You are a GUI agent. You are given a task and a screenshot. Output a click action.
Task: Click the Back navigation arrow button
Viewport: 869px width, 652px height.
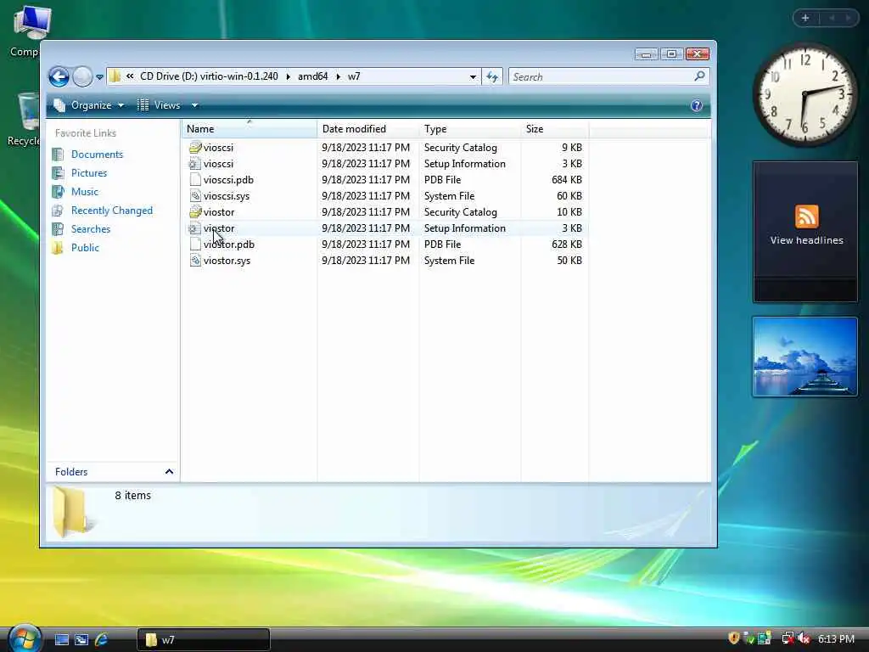59,76
